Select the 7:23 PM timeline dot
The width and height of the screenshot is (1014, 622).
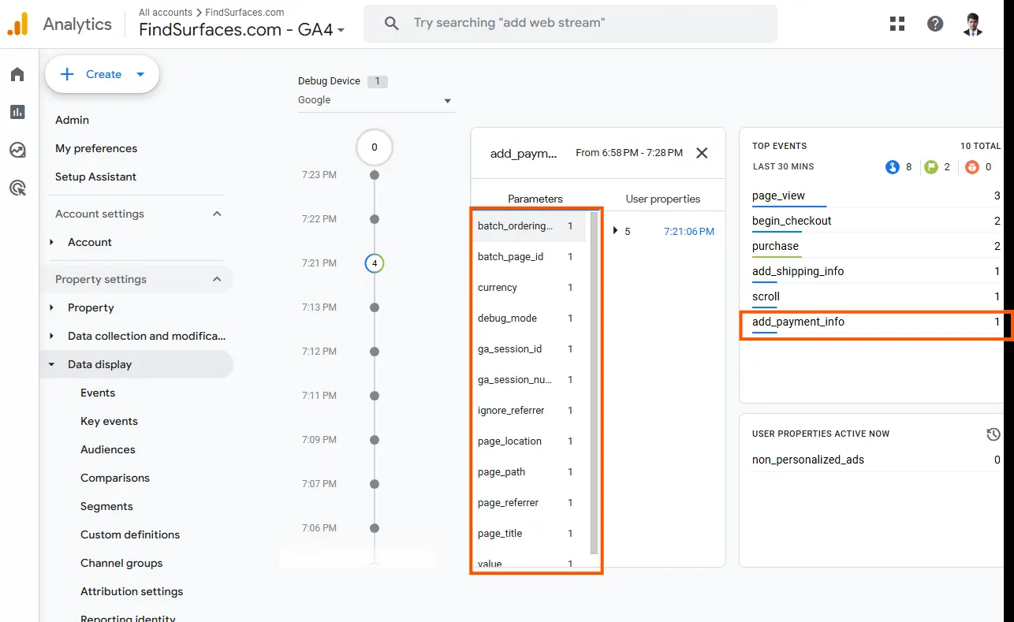pos(375,175)
